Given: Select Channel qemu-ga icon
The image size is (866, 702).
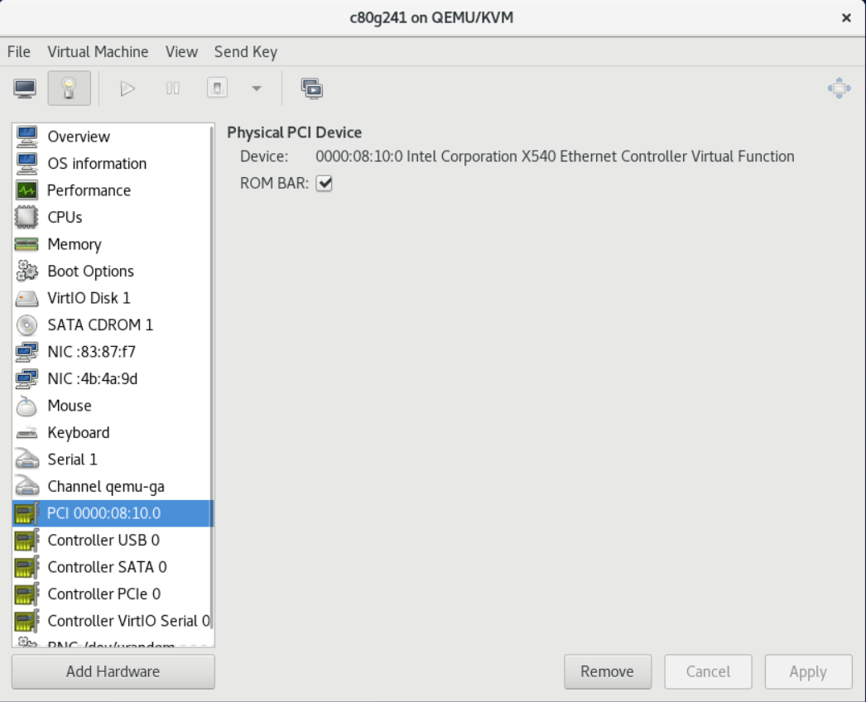Looking at the screenshot, I should [26, 487].
